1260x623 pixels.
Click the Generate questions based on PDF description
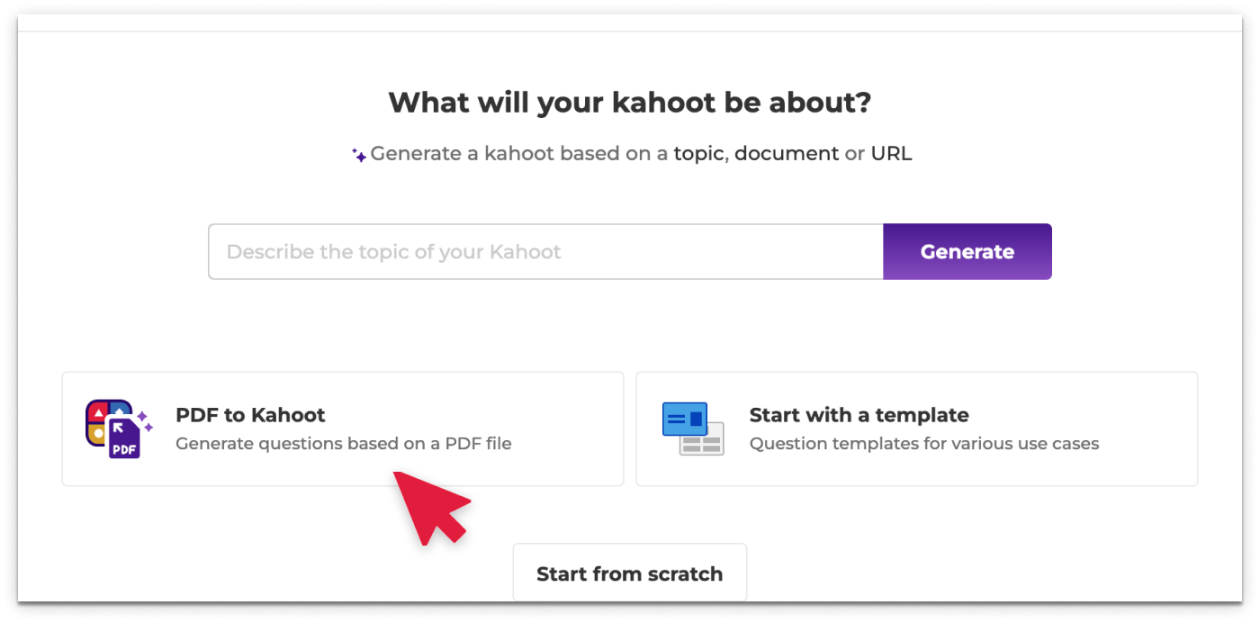[345, 444]
